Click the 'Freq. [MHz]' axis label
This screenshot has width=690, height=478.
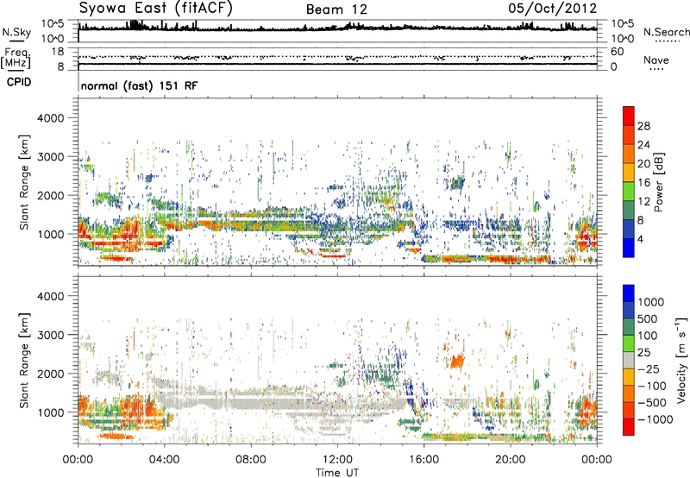(x=16, y=59)
